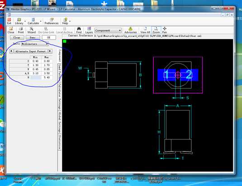This screenshot has height=186, width=242.
Task: Switch to the Statistics vertical tab
Action: pos(60,142)
